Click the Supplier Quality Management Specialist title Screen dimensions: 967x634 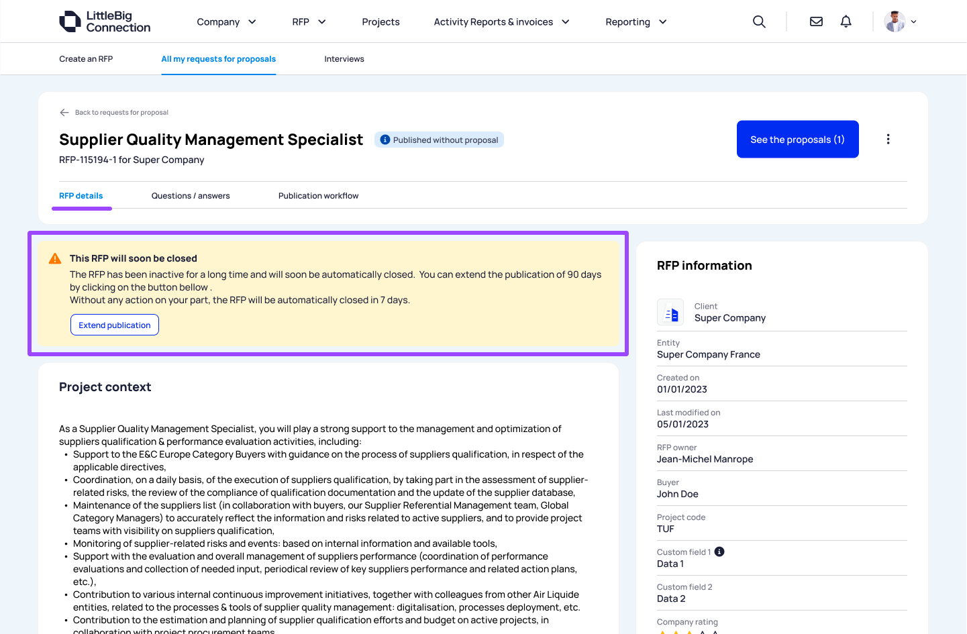pyautogui.click(x=211, y=140)
